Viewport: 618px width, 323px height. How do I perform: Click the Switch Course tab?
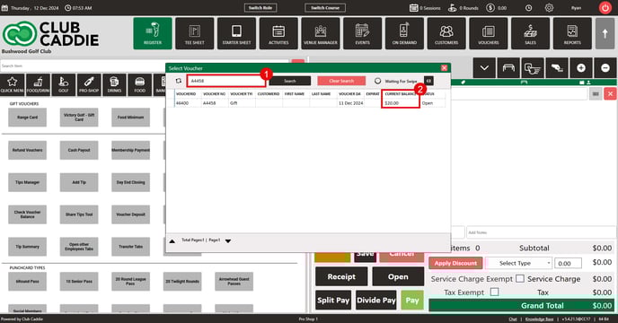click(325, 7)
